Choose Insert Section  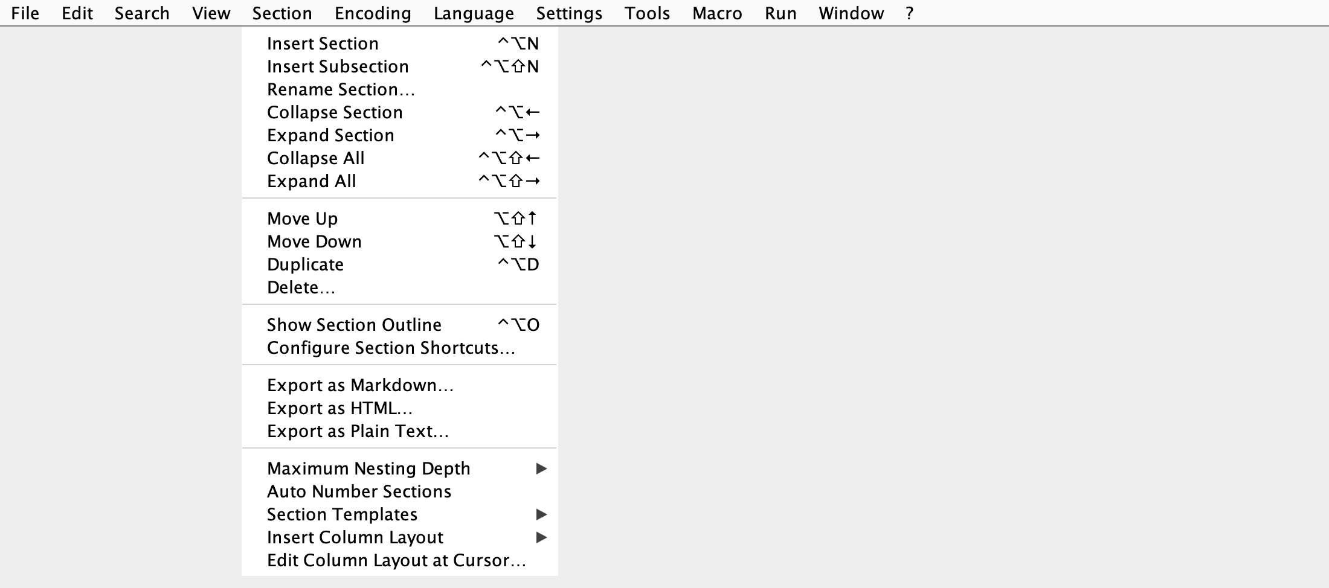pos(399,43)
